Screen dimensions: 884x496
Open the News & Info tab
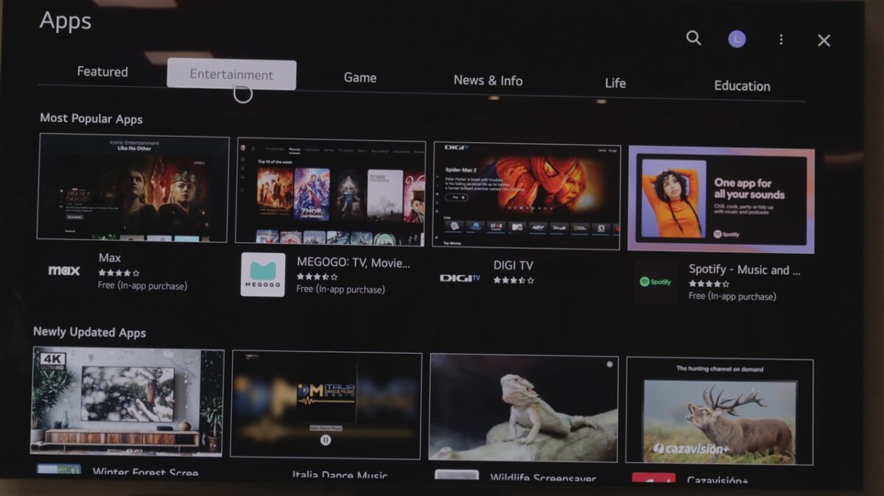pos(488,80)
